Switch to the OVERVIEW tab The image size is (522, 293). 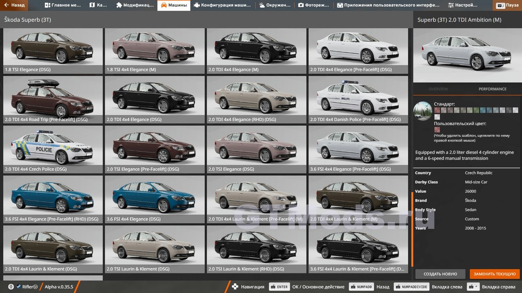[x=438, y=89]
